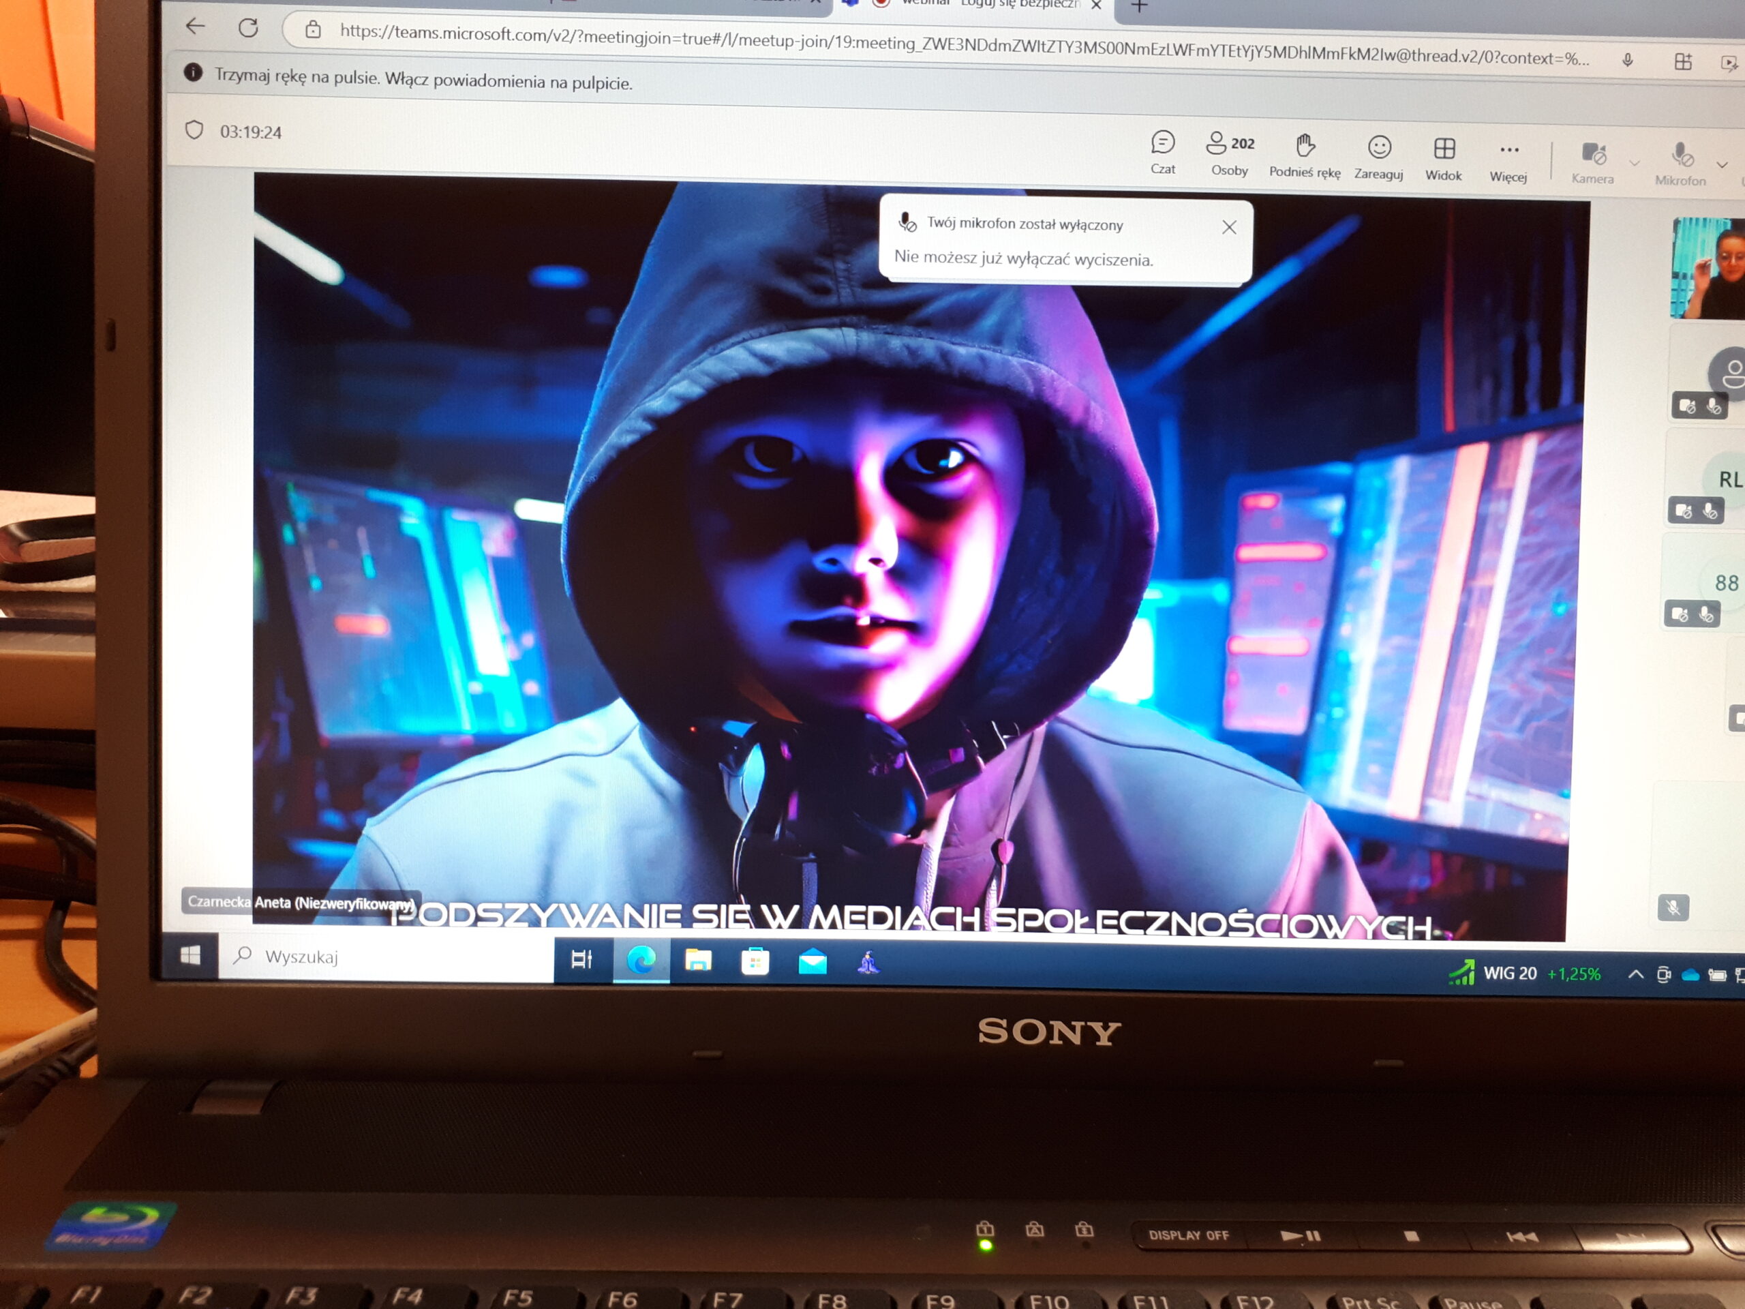Dismiss the microphone muted notification

click(x=1228, y=228)
